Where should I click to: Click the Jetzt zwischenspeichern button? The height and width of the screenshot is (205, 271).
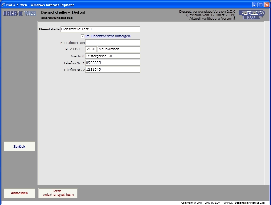(58, 193)
